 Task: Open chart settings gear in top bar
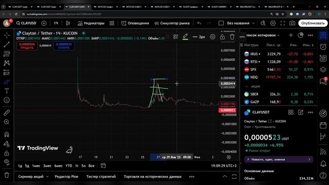click(x=273, y=23)
